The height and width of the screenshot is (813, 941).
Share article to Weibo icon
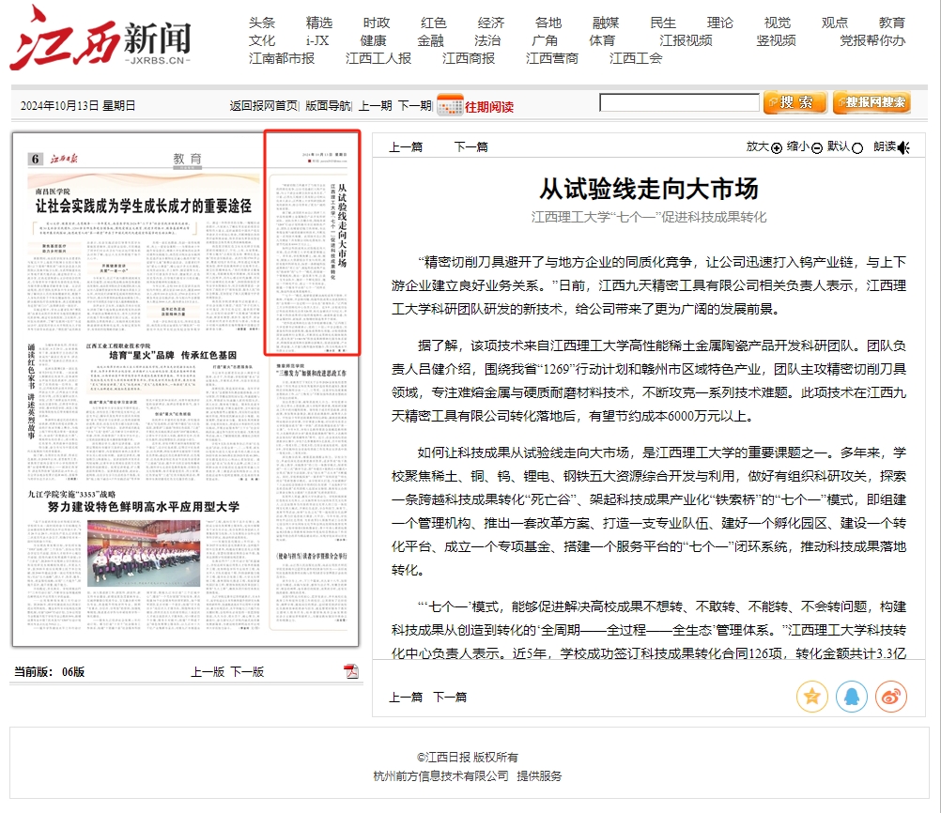890,696
